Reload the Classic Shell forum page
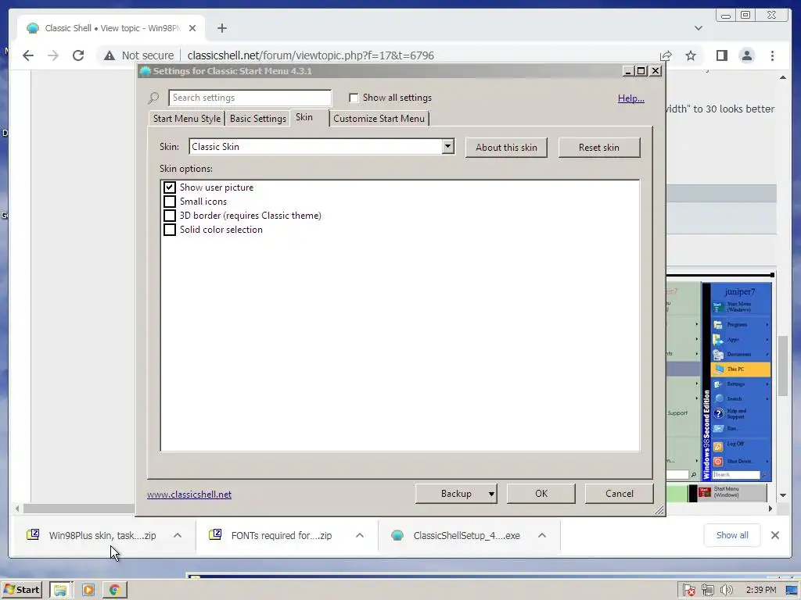 [78, 55]
